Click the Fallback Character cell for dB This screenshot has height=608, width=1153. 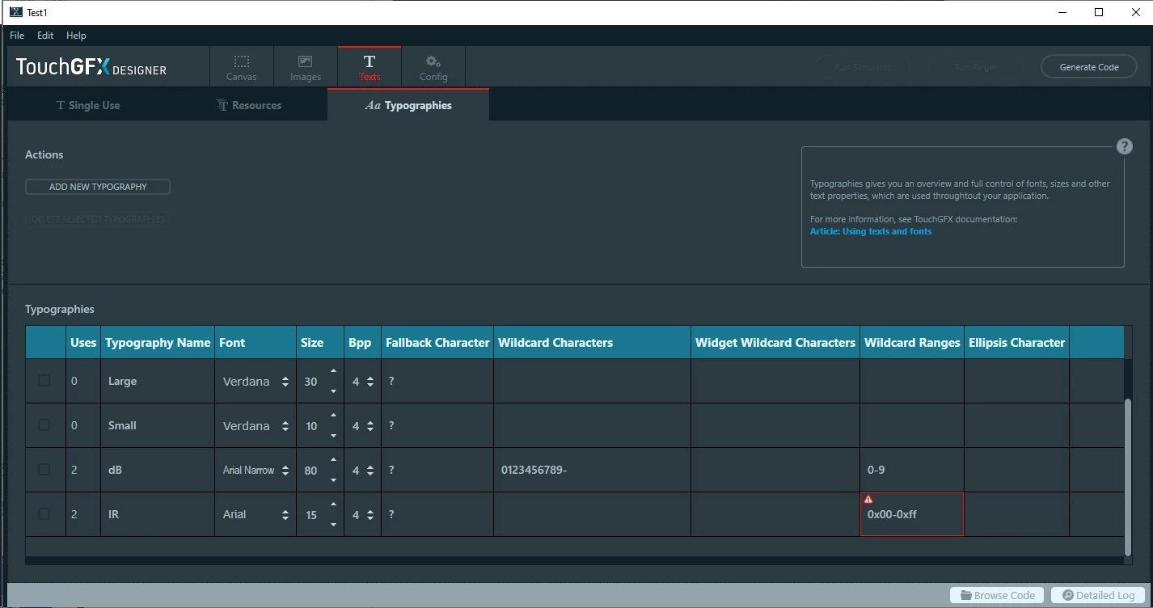pos(437,470)
